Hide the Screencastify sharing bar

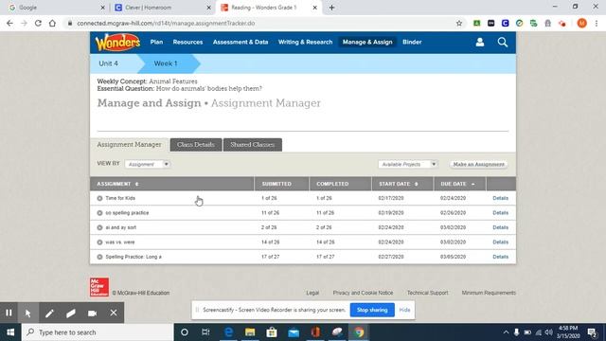pos(404,310)
